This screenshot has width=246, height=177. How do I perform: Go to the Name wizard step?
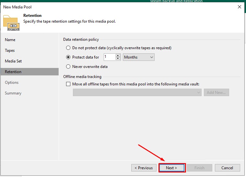tap(10, 40)
